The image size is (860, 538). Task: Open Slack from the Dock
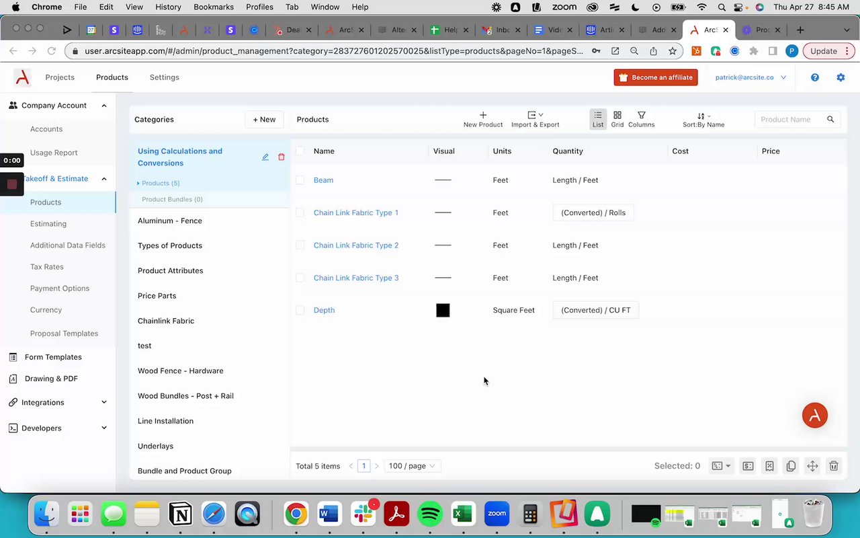tap(363, 514)
